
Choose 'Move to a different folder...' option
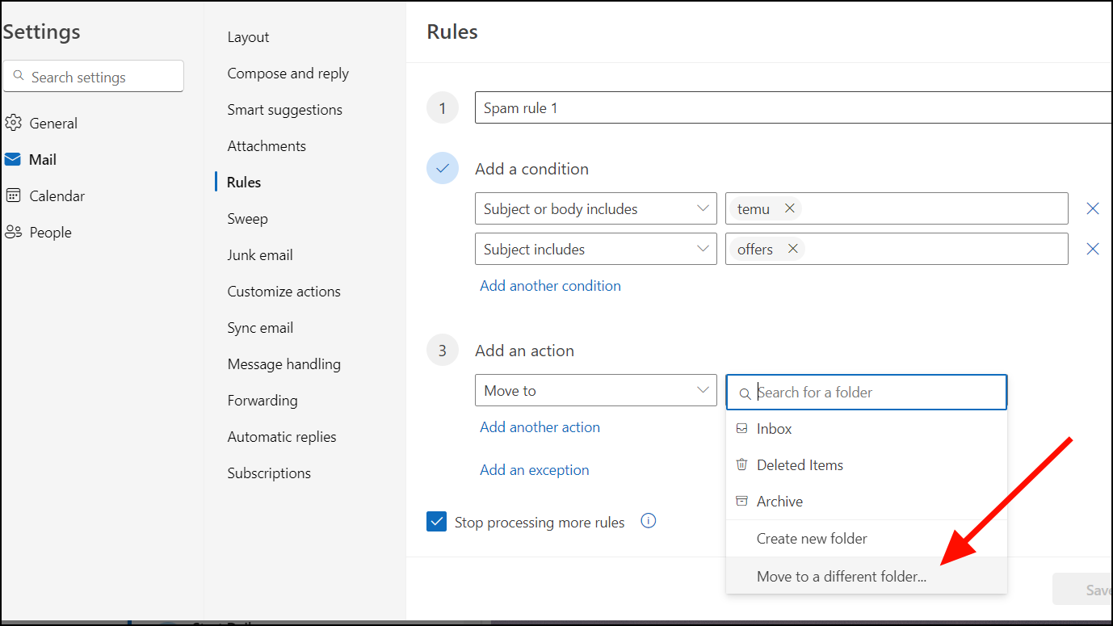[x=842, y=577]
